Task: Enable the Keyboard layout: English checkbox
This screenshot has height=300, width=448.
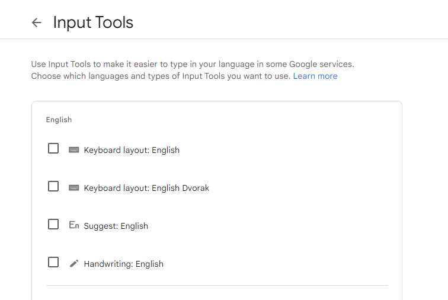Action: point(53,148)
